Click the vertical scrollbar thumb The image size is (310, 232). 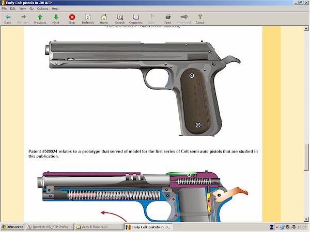[x=306, y=157]
